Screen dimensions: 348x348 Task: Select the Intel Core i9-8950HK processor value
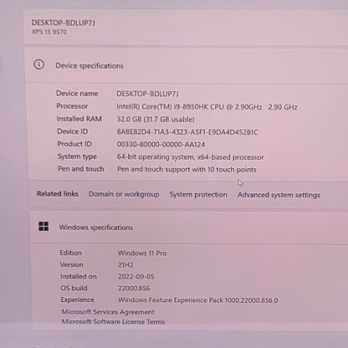[x=207, y=107]
